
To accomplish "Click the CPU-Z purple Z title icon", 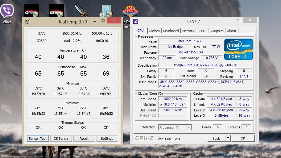I will (x=136, y=21).
